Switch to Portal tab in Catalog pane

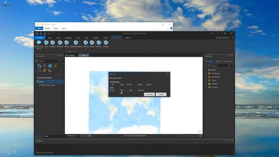pyautogui.click(x=218, y=61)
